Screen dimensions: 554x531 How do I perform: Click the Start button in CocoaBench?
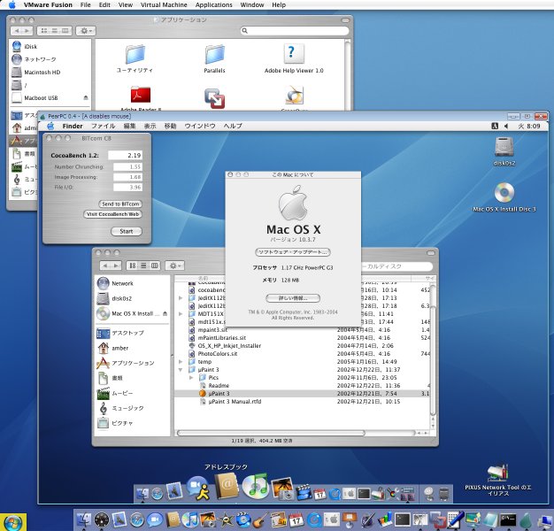coord(127,231)
